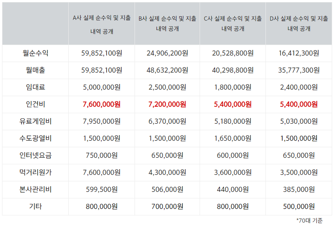
Task: Select the 월순수익 row label
Action: [35, 53]
